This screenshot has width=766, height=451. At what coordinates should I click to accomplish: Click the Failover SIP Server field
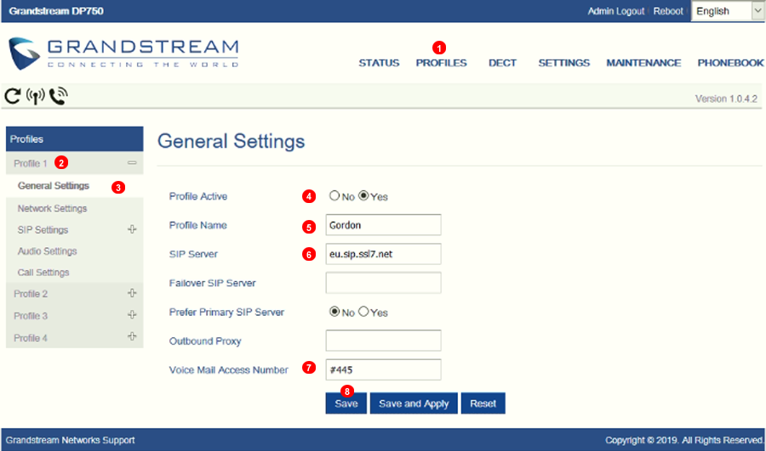click(x=384, y=283)
